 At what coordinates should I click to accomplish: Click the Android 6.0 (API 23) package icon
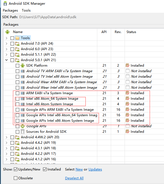click(x=17, y=49)
